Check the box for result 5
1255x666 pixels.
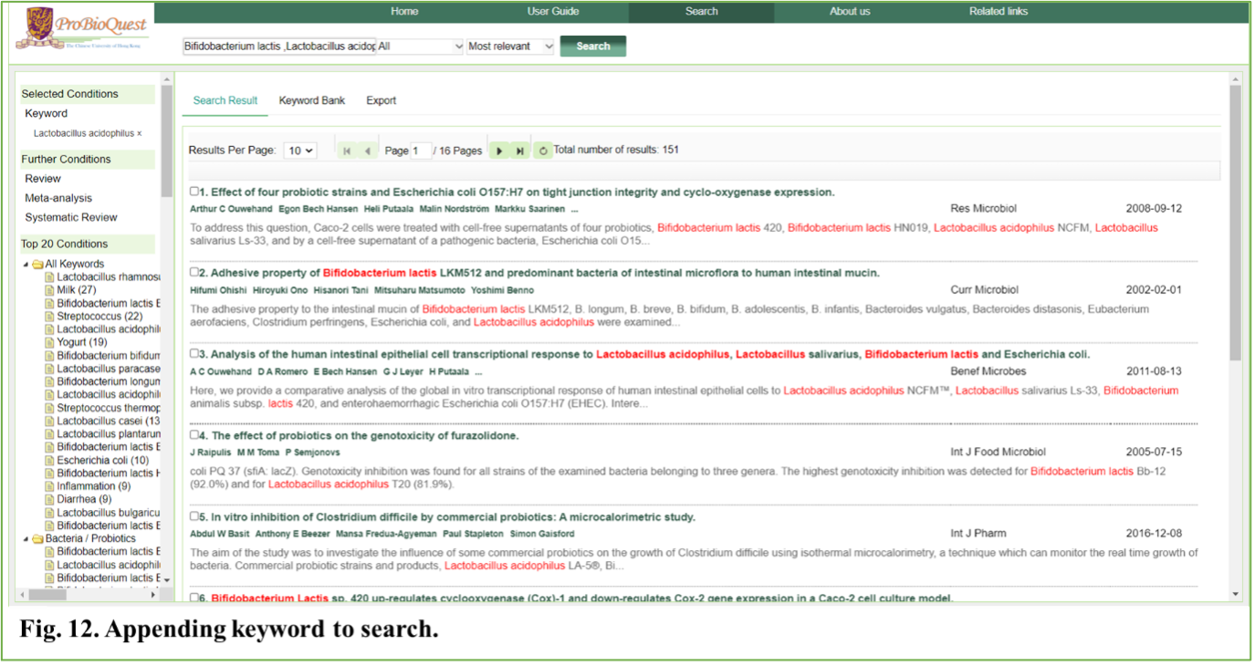pos(194,516)
